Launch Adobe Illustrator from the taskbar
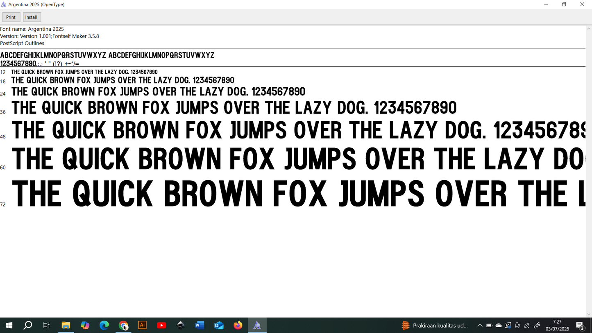Viewport: 592px width, 333px height. tap(142, 325)
